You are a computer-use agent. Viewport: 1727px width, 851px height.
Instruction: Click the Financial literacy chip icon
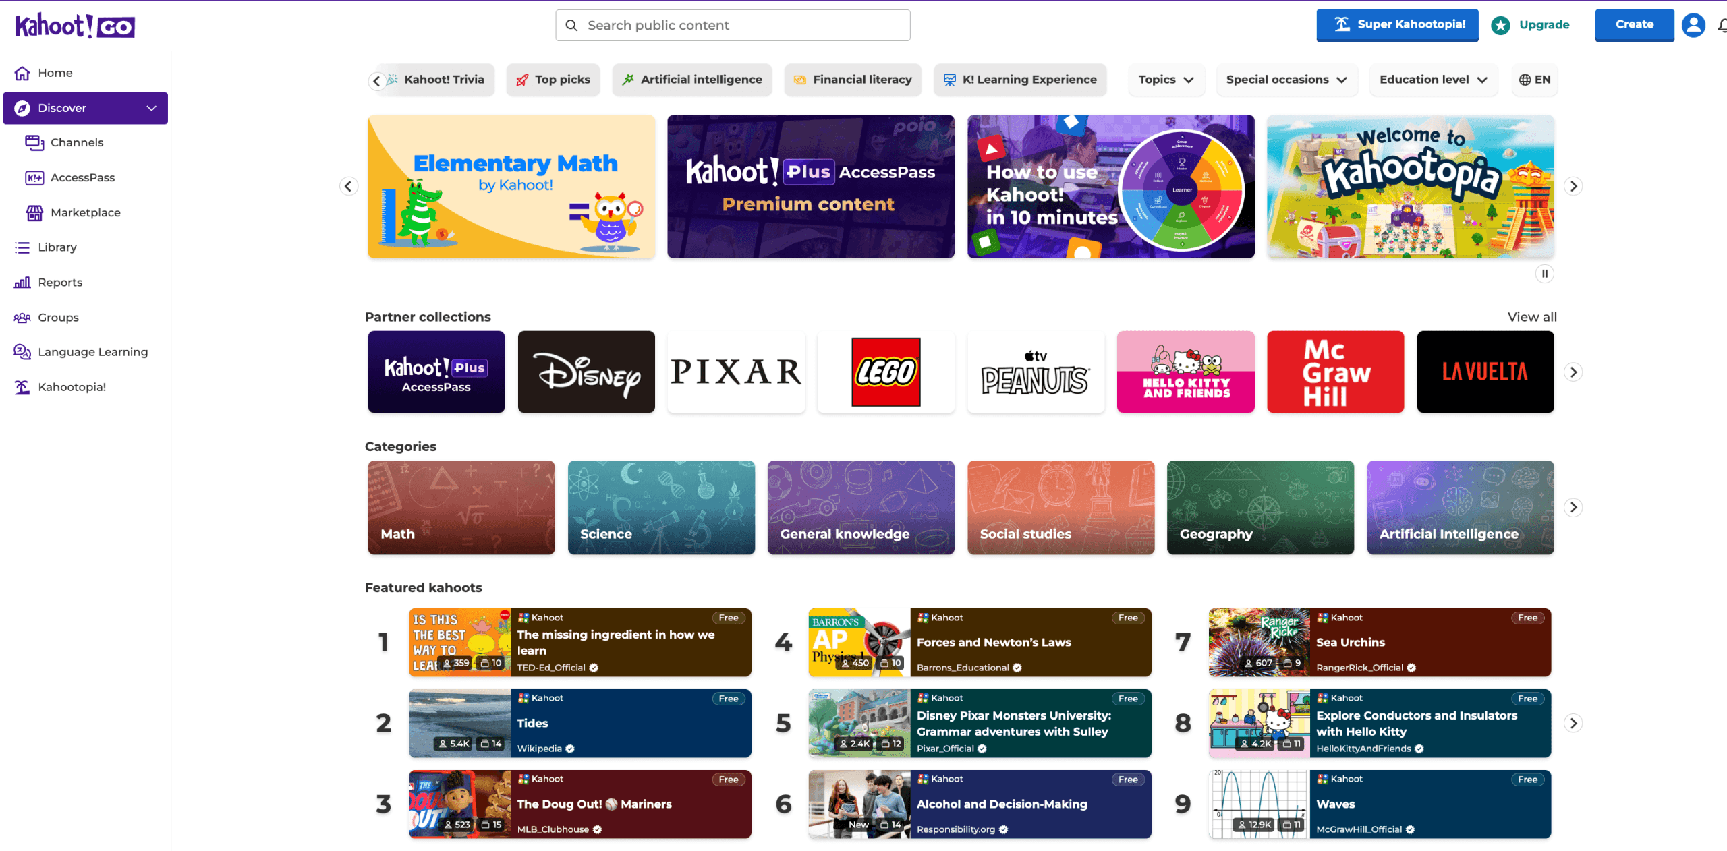click(800, 80)
